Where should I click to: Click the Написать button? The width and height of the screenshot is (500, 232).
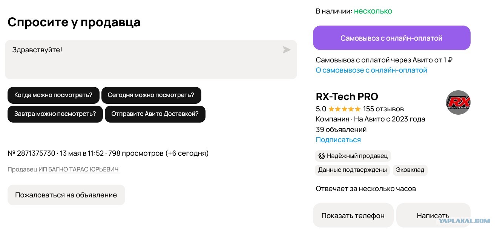(433, 215)
